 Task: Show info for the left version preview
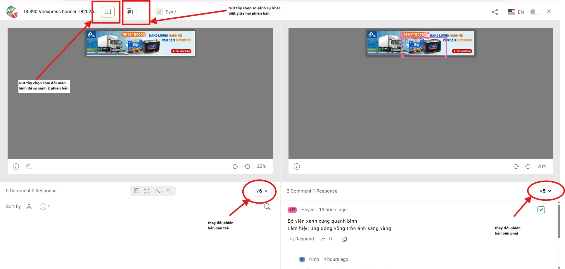coord(16,166)
